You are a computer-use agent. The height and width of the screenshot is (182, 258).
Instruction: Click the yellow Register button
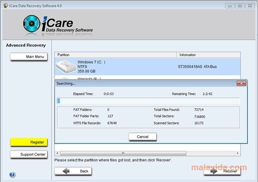pos(29,142)
